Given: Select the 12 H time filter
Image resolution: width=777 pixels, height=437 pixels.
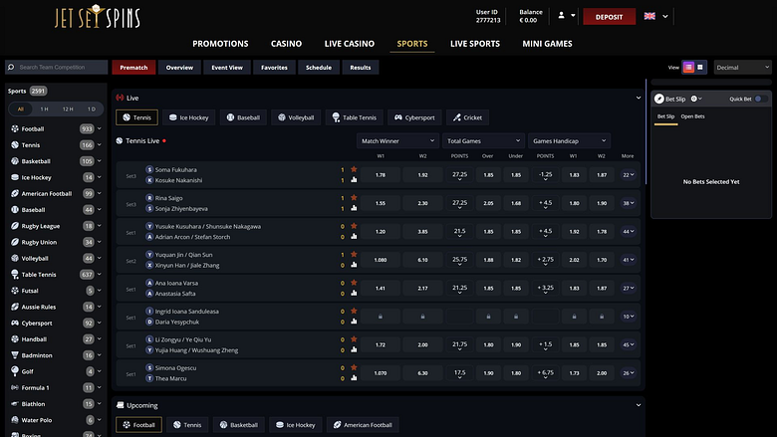Looking at the screenshot, I should click(68, 109).
